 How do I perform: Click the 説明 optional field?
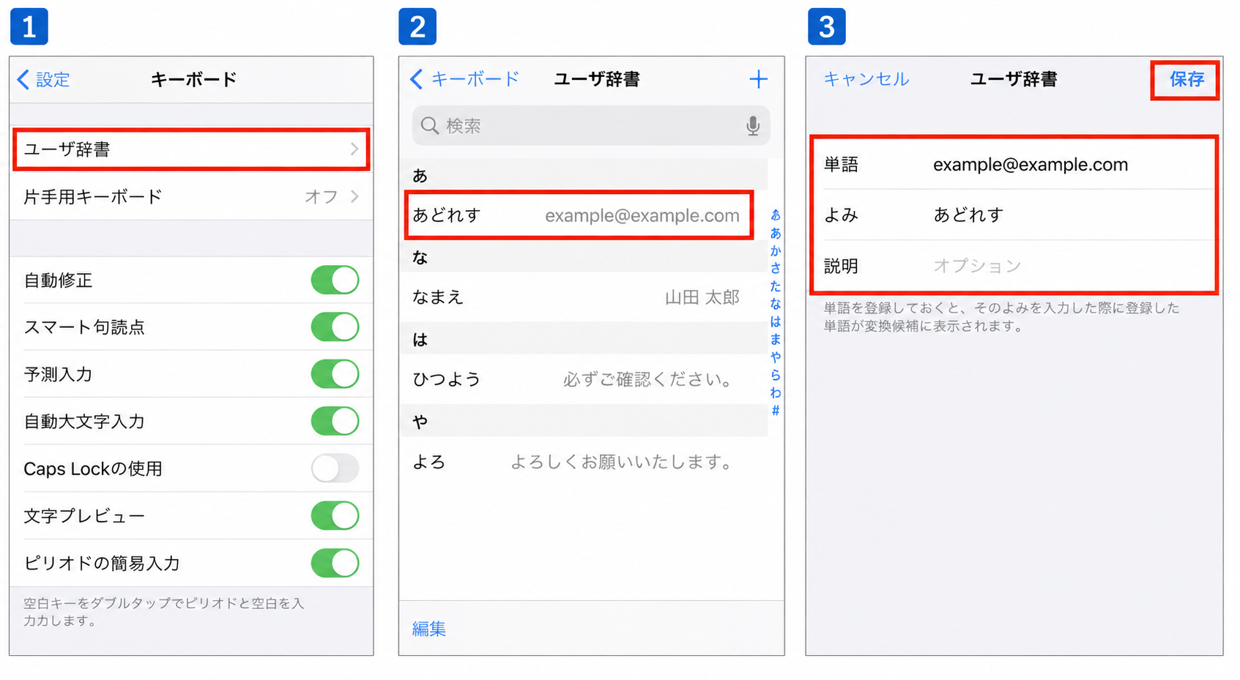click(1014, 266)
